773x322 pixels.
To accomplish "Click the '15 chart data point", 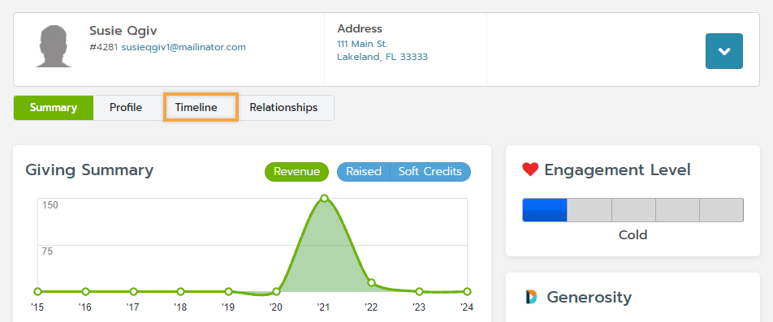I will tap(38, 291).
